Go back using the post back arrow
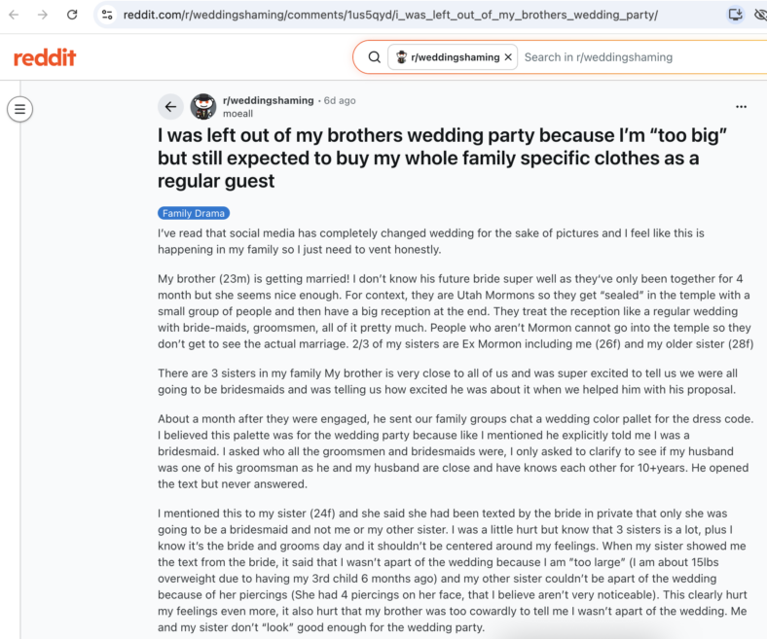Viewport: 767px width, 639px height. click(x=170, y=107)
